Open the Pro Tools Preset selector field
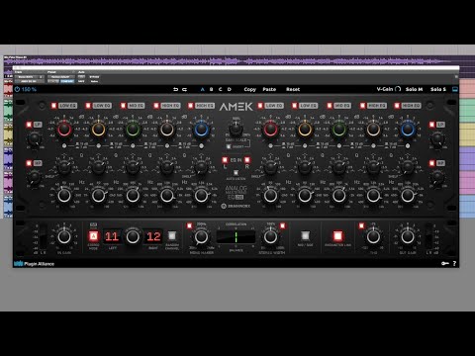The height and width of the screenshot is (356, 475). point(60,77)
